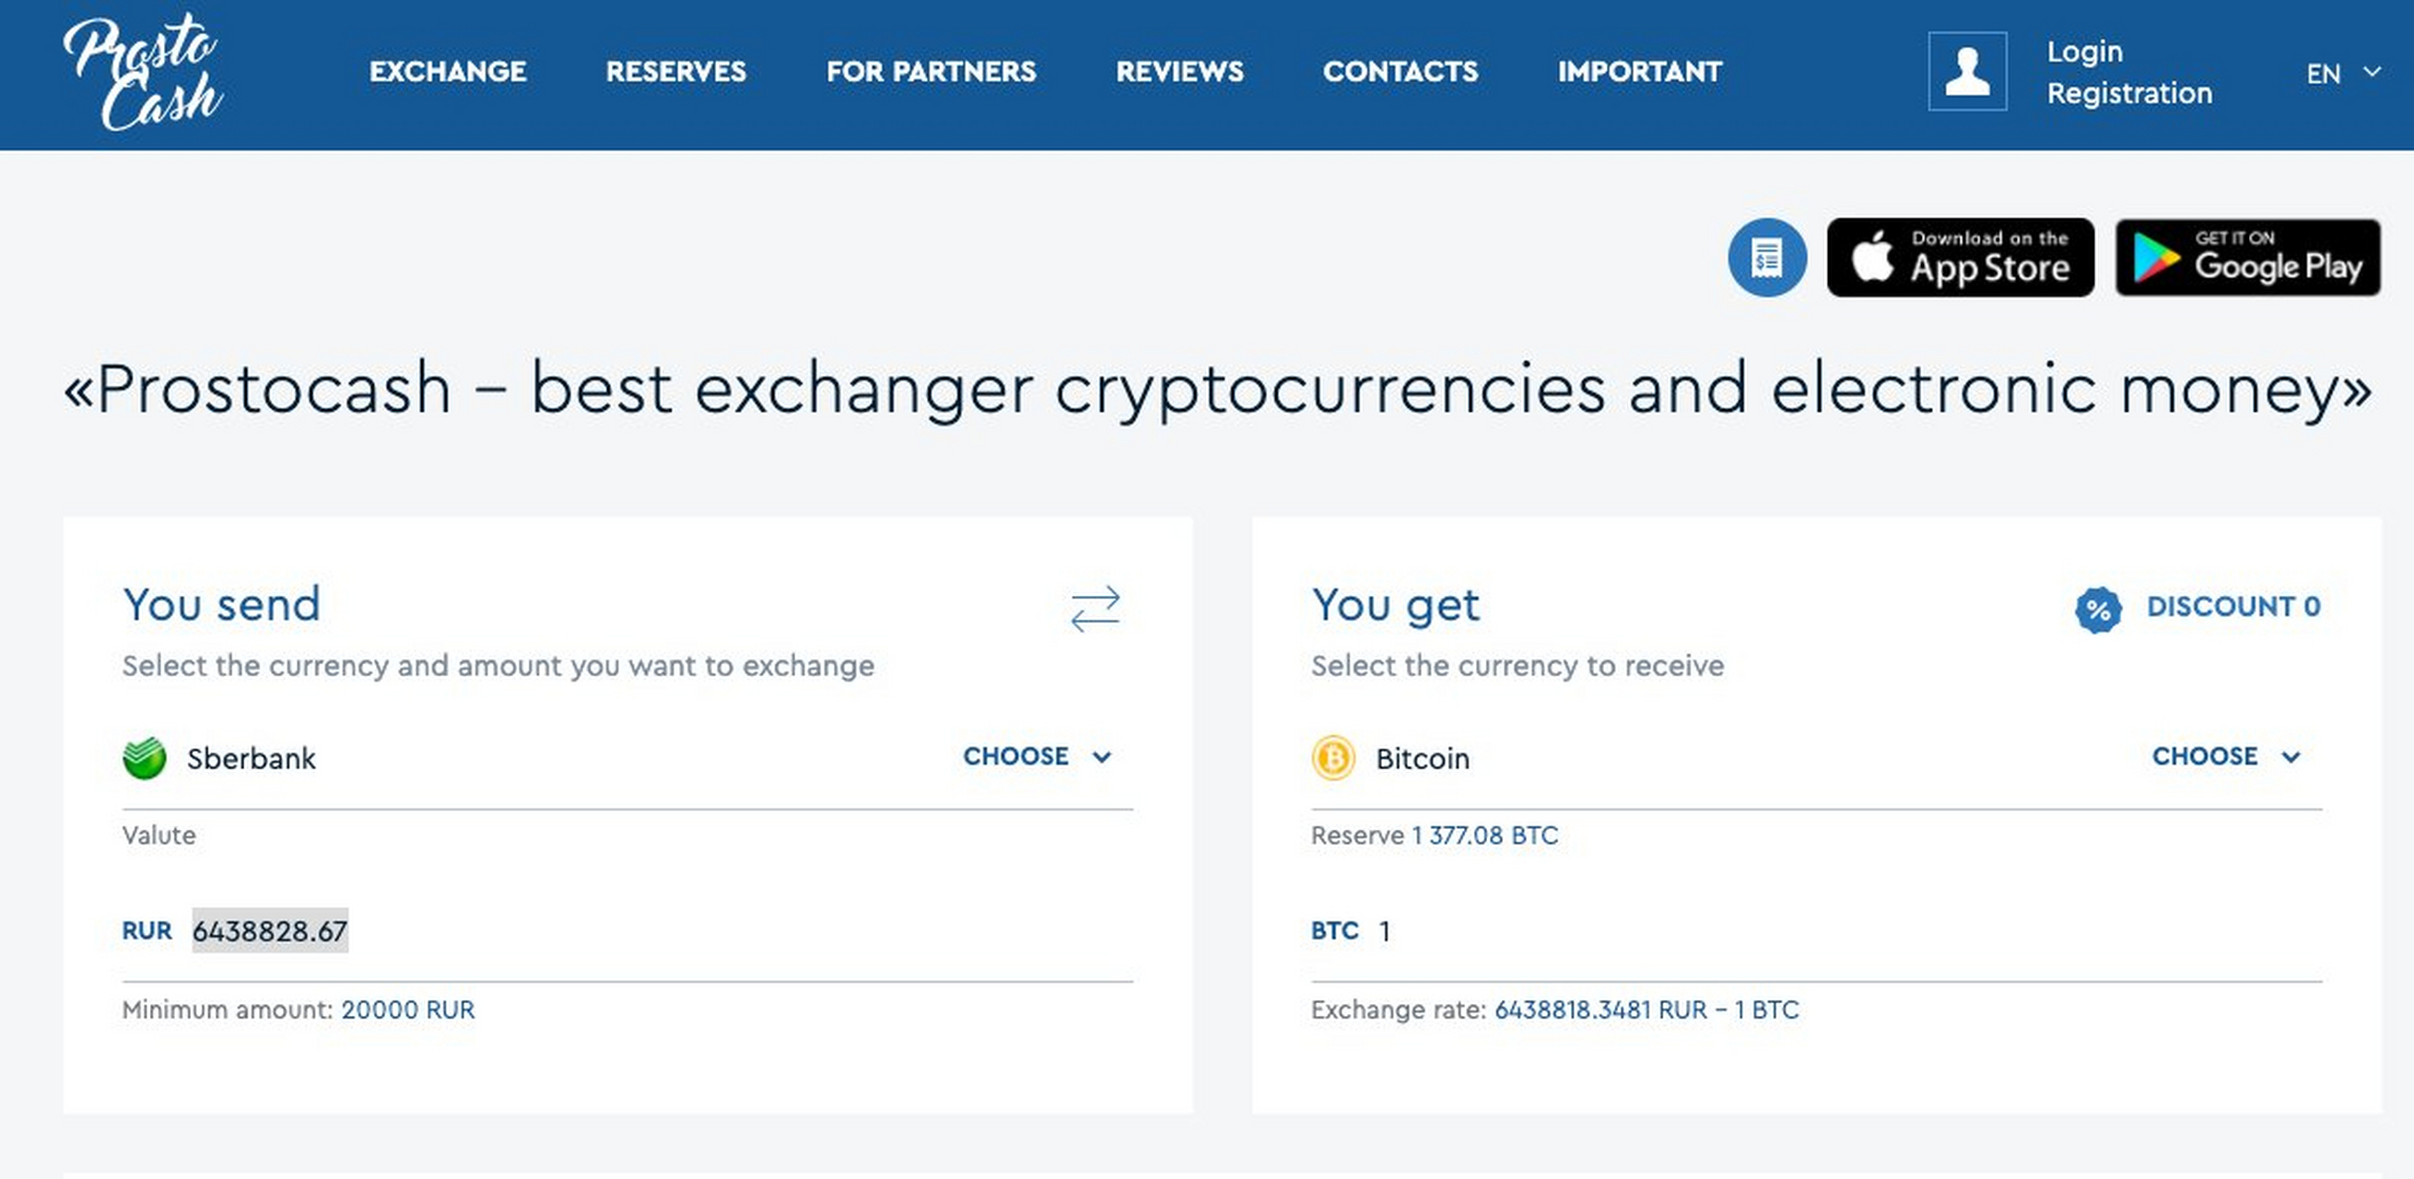Click the Sberbank currency name
This screenshot has height=1179, width=2414.
click(x=252, y=759)
